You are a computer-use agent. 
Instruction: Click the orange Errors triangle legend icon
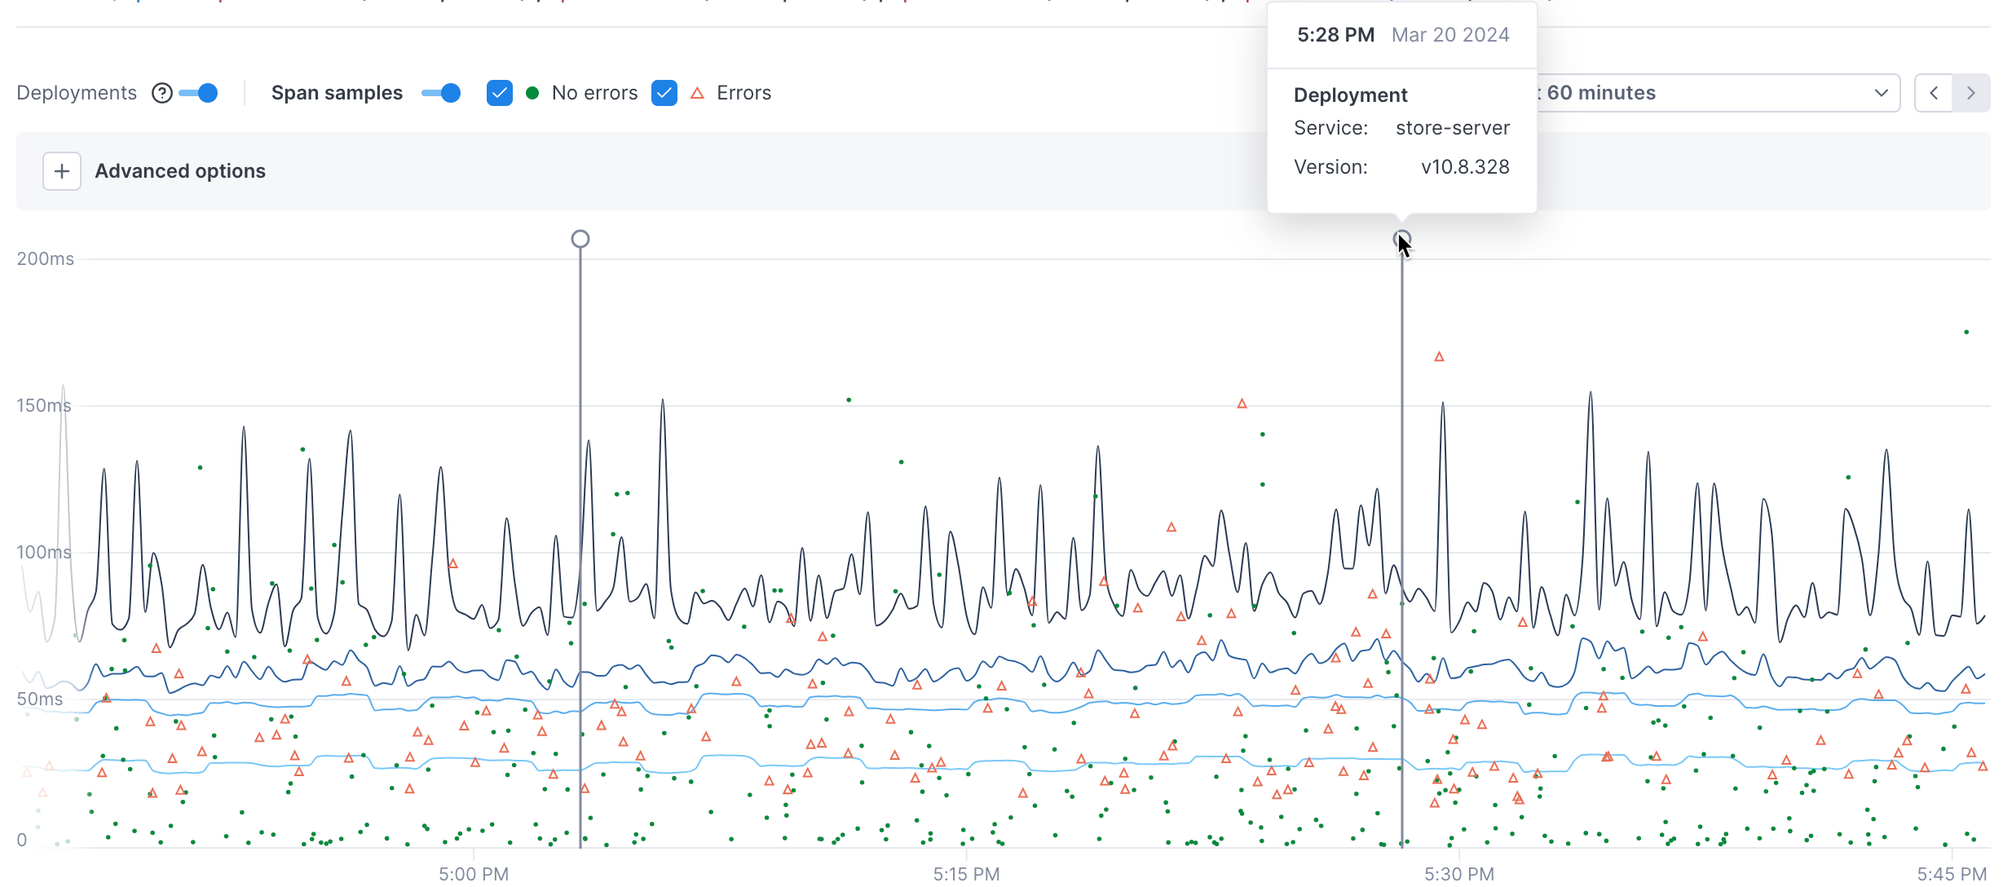(697, 93)
